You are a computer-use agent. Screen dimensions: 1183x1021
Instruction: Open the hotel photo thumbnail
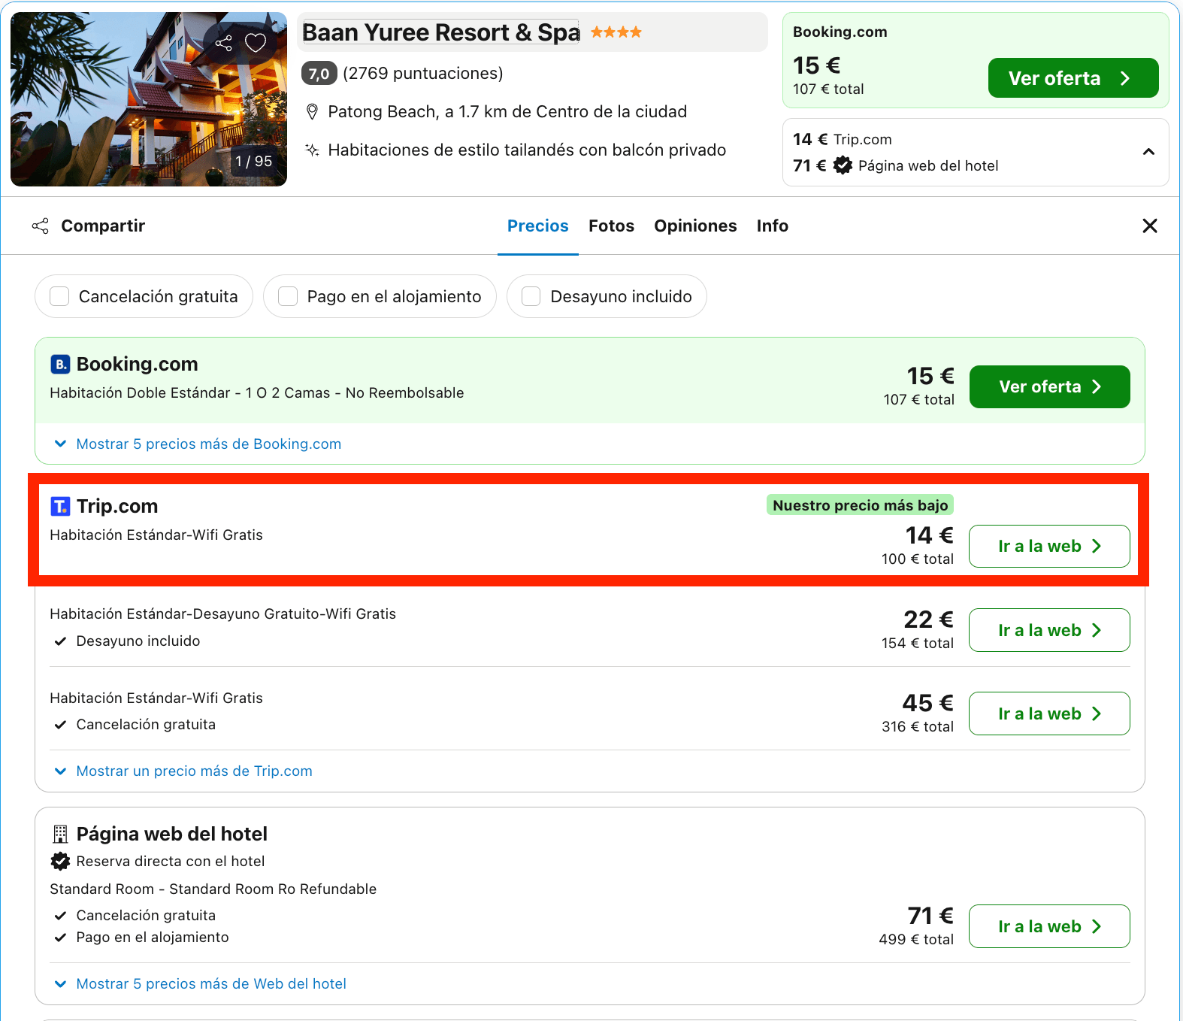[x=149, y=99]
